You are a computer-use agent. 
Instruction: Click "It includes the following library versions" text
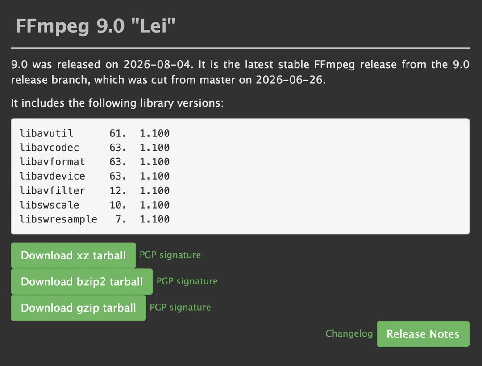click(117, 103)
